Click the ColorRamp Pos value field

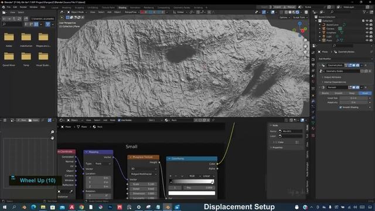[x=199, y=188]
